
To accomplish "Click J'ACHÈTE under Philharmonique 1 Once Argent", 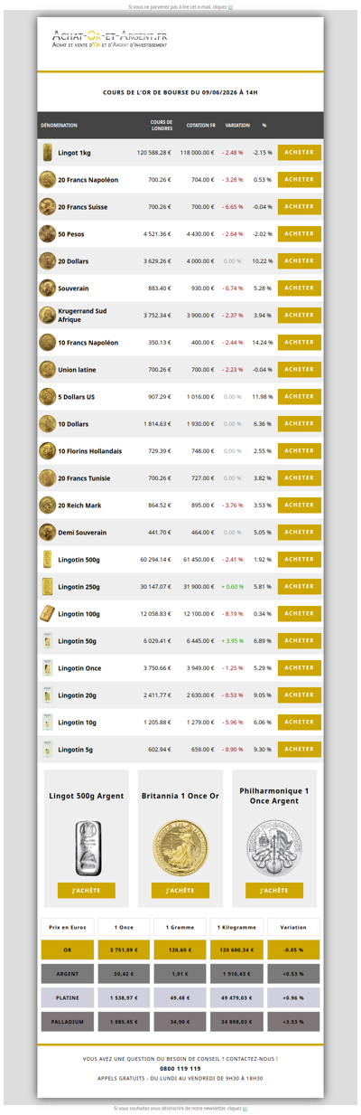I will click(x=274, y=891).
